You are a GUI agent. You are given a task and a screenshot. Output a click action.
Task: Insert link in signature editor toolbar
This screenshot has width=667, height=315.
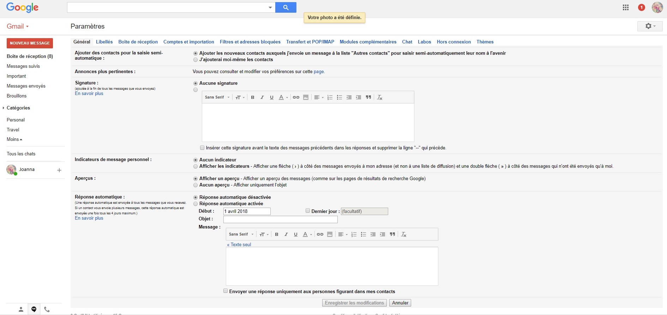click(x=296, y=97)
